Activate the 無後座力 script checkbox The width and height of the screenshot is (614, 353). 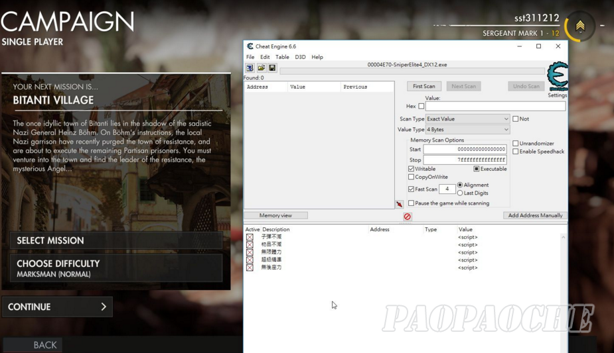coord(250,268)
